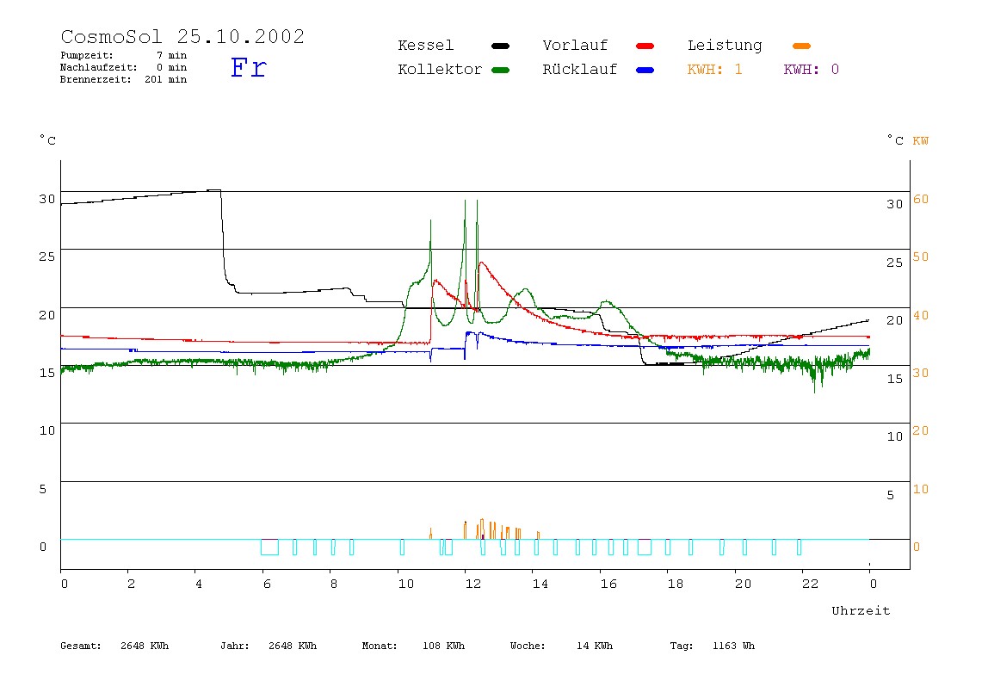Click the green Kollektor legend swatch
The height and width of the screenshot is (699, 988).
pyautogui.click(x=500, y=70)
